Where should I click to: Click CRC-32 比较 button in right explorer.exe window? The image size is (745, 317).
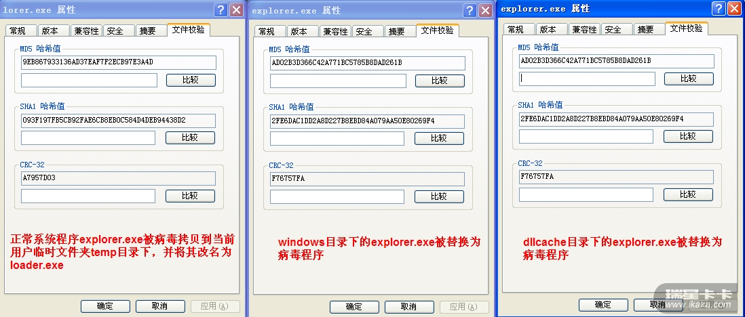(x=688, y=194)
